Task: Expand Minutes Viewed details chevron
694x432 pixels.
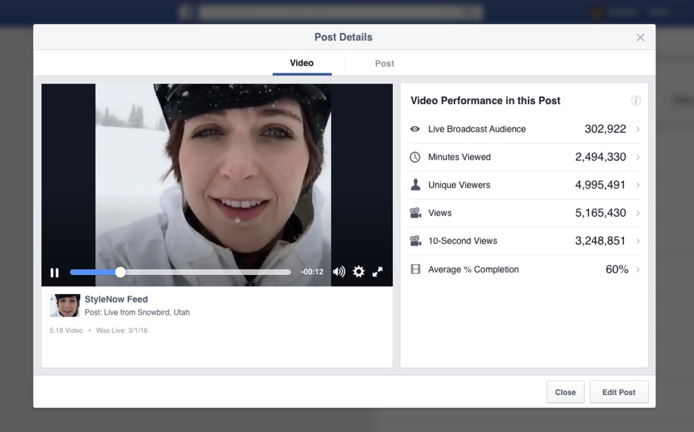Action: click(x=638, y=157)
